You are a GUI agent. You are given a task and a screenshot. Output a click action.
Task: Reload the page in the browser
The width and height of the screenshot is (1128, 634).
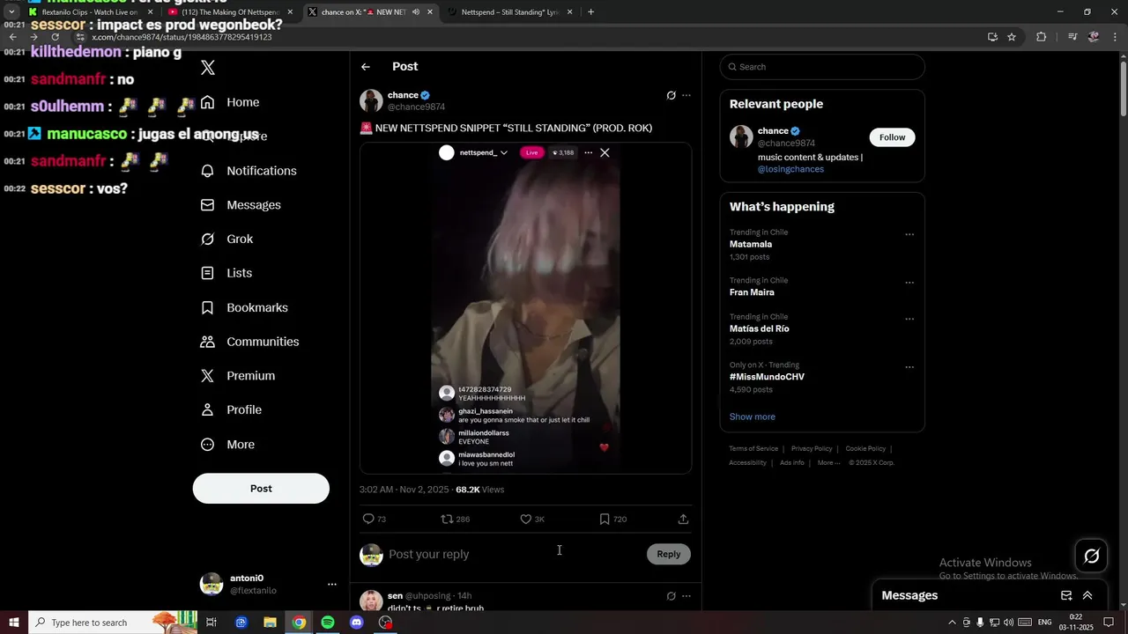(55, 37)
